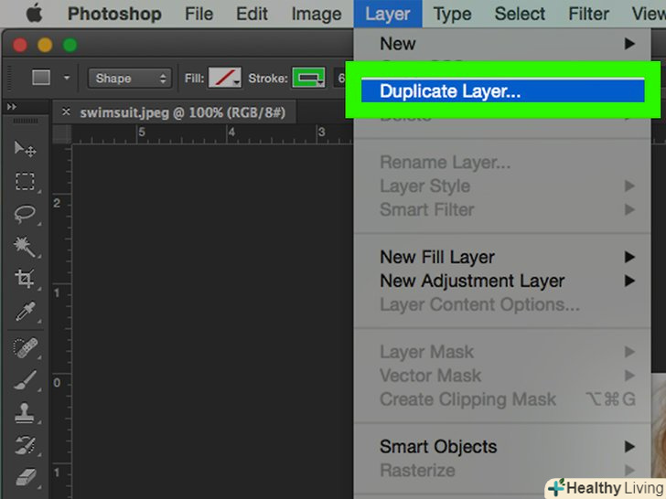Expand the New Fill Layer submenu
666x499 pixels.
point(502,257)
